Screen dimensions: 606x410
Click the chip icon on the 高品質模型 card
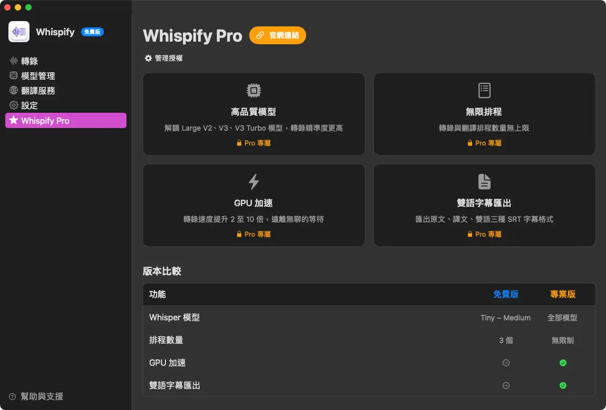[253, 90]
